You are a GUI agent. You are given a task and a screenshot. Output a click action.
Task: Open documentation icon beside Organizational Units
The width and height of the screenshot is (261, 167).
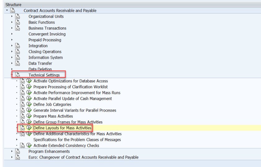(x=18, y=16)
